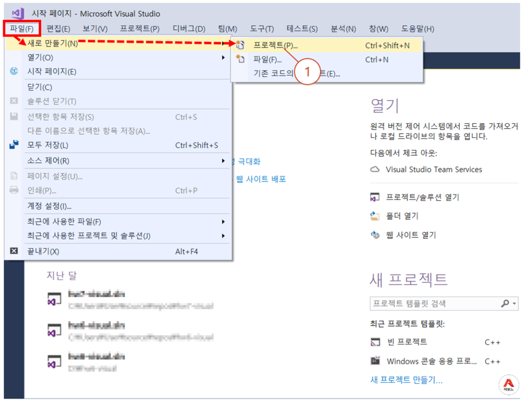The height and width of the screenshot is (402, 523).
Task: Click the 프로젝트/솔루션 열기 link
Action: pyautogui.click(x=422, y=197)
